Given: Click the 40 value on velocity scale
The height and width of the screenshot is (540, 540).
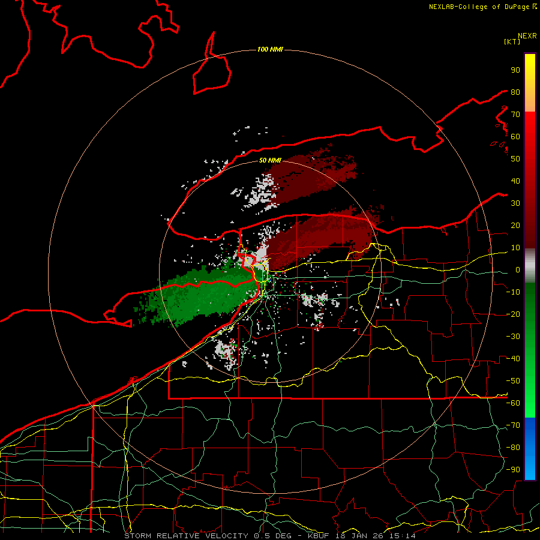Looking at the screenshot, I should coord(515,181).
